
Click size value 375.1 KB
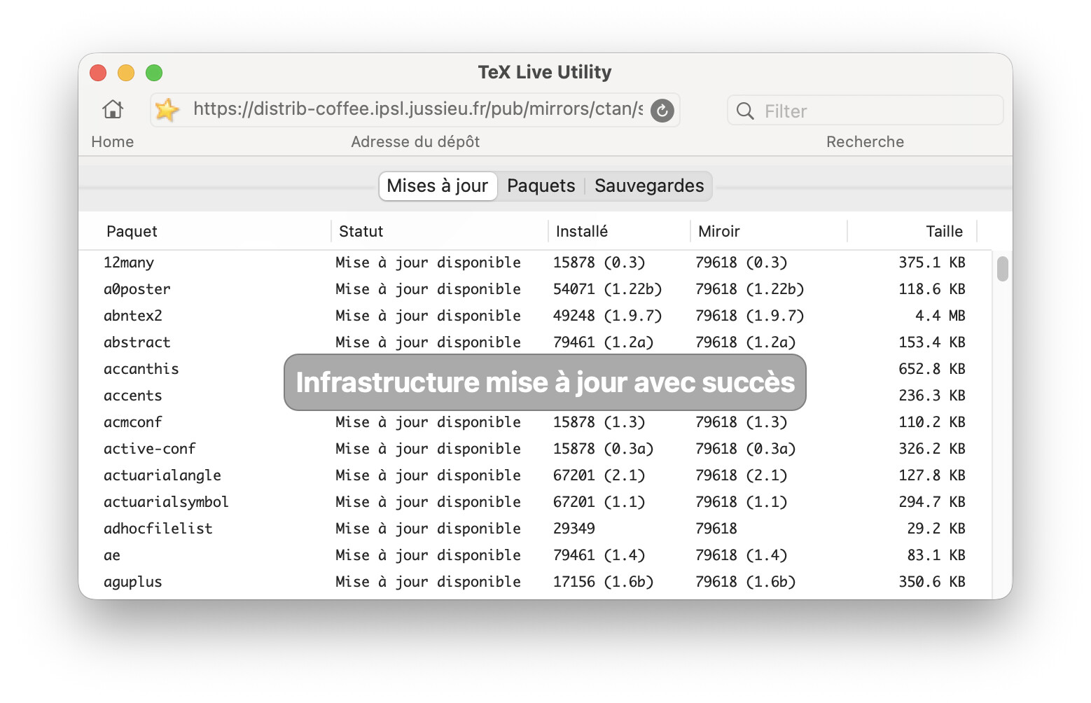(932, 263)
